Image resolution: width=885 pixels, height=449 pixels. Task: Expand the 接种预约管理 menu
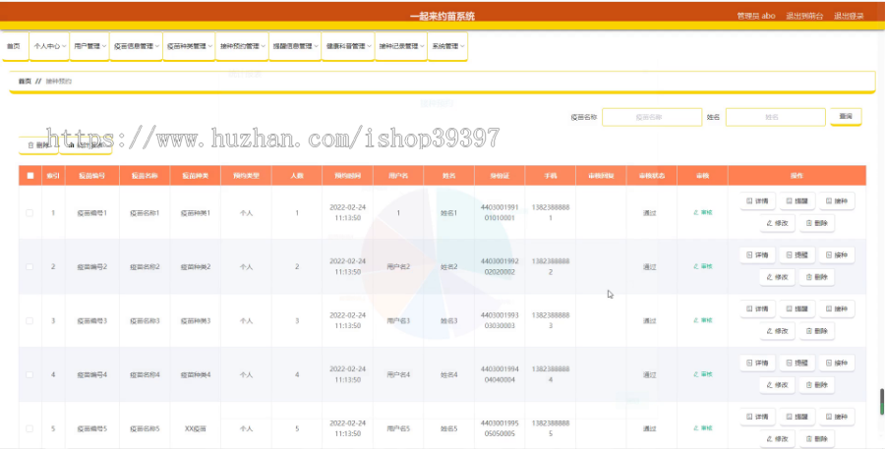[x=242, y=46]
